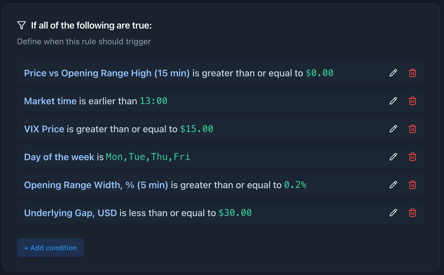Edit the Day of the week condition
444x275 pixels.
393,157
